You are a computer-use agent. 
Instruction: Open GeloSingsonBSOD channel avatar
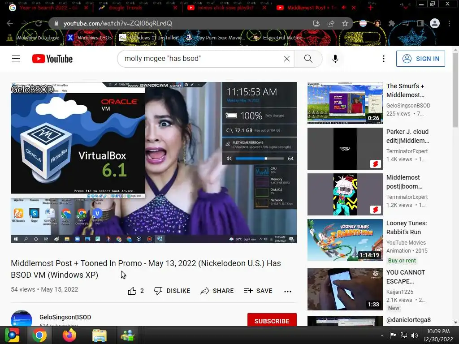click(x=22, y=319)
